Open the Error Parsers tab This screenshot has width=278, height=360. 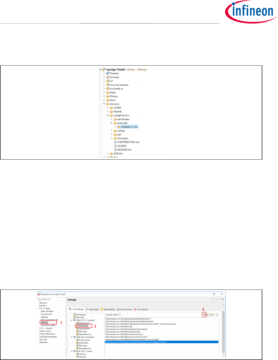pyautogui.click(x=141, y=309)
